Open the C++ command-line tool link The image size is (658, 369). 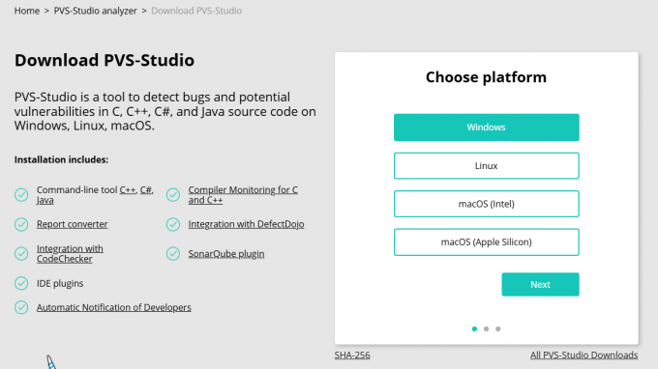click(128, 190)
